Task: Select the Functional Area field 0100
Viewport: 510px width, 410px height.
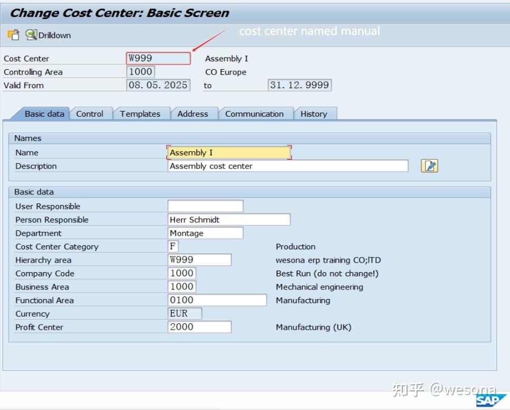Action: coord(218,300)
